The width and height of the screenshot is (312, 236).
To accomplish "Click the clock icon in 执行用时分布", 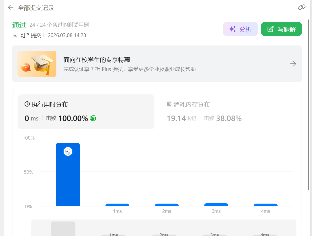I will pos(27,104).
